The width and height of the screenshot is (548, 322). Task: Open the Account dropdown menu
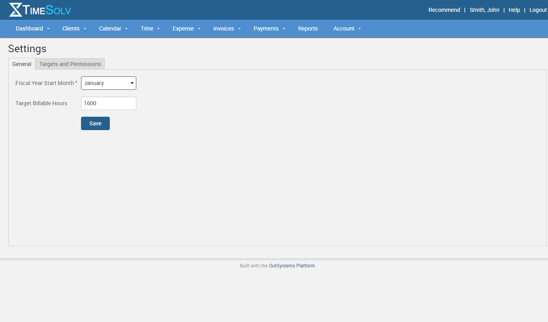(x=360, y=28)
